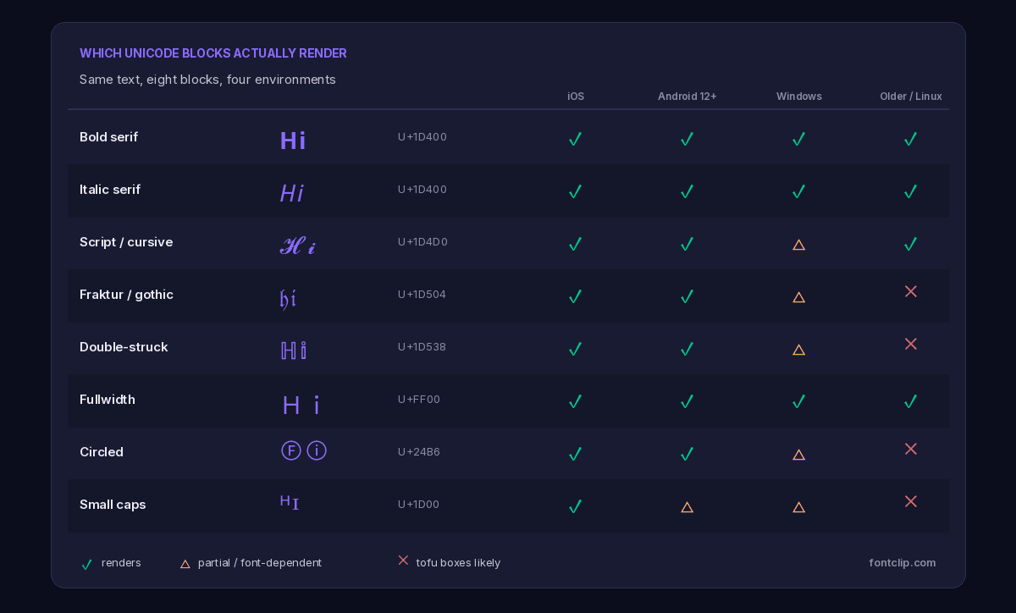Screen dimensions: 1016x613
Task: Click the Older / Linux cross for Circled
Action: tap(911, 449)
